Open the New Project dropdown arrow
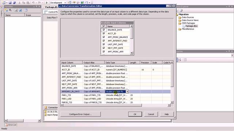The width and height of the screenshot is (234, 131). [7, 3]
